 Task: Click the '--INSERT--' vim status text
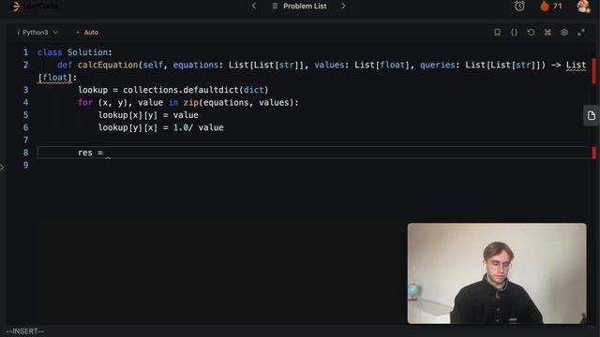[x=25, y=331]
